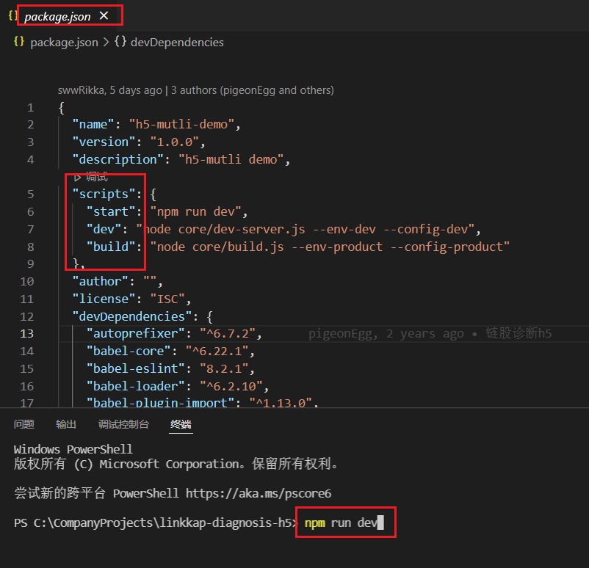
Task: Click JSON braces icon at breadcrumb start
Action: point(19,41)
